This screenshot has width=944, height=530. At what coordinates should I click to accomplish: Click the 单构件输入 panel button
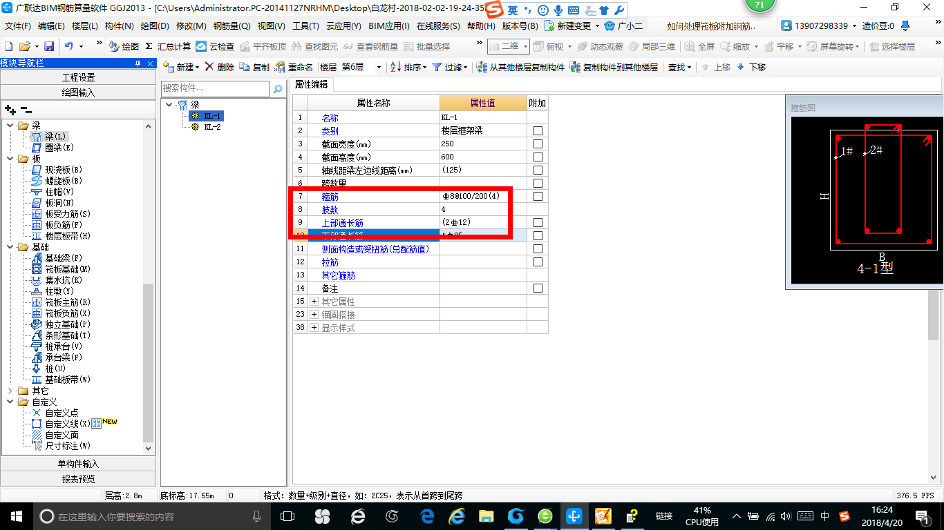(x=78, y=464)
